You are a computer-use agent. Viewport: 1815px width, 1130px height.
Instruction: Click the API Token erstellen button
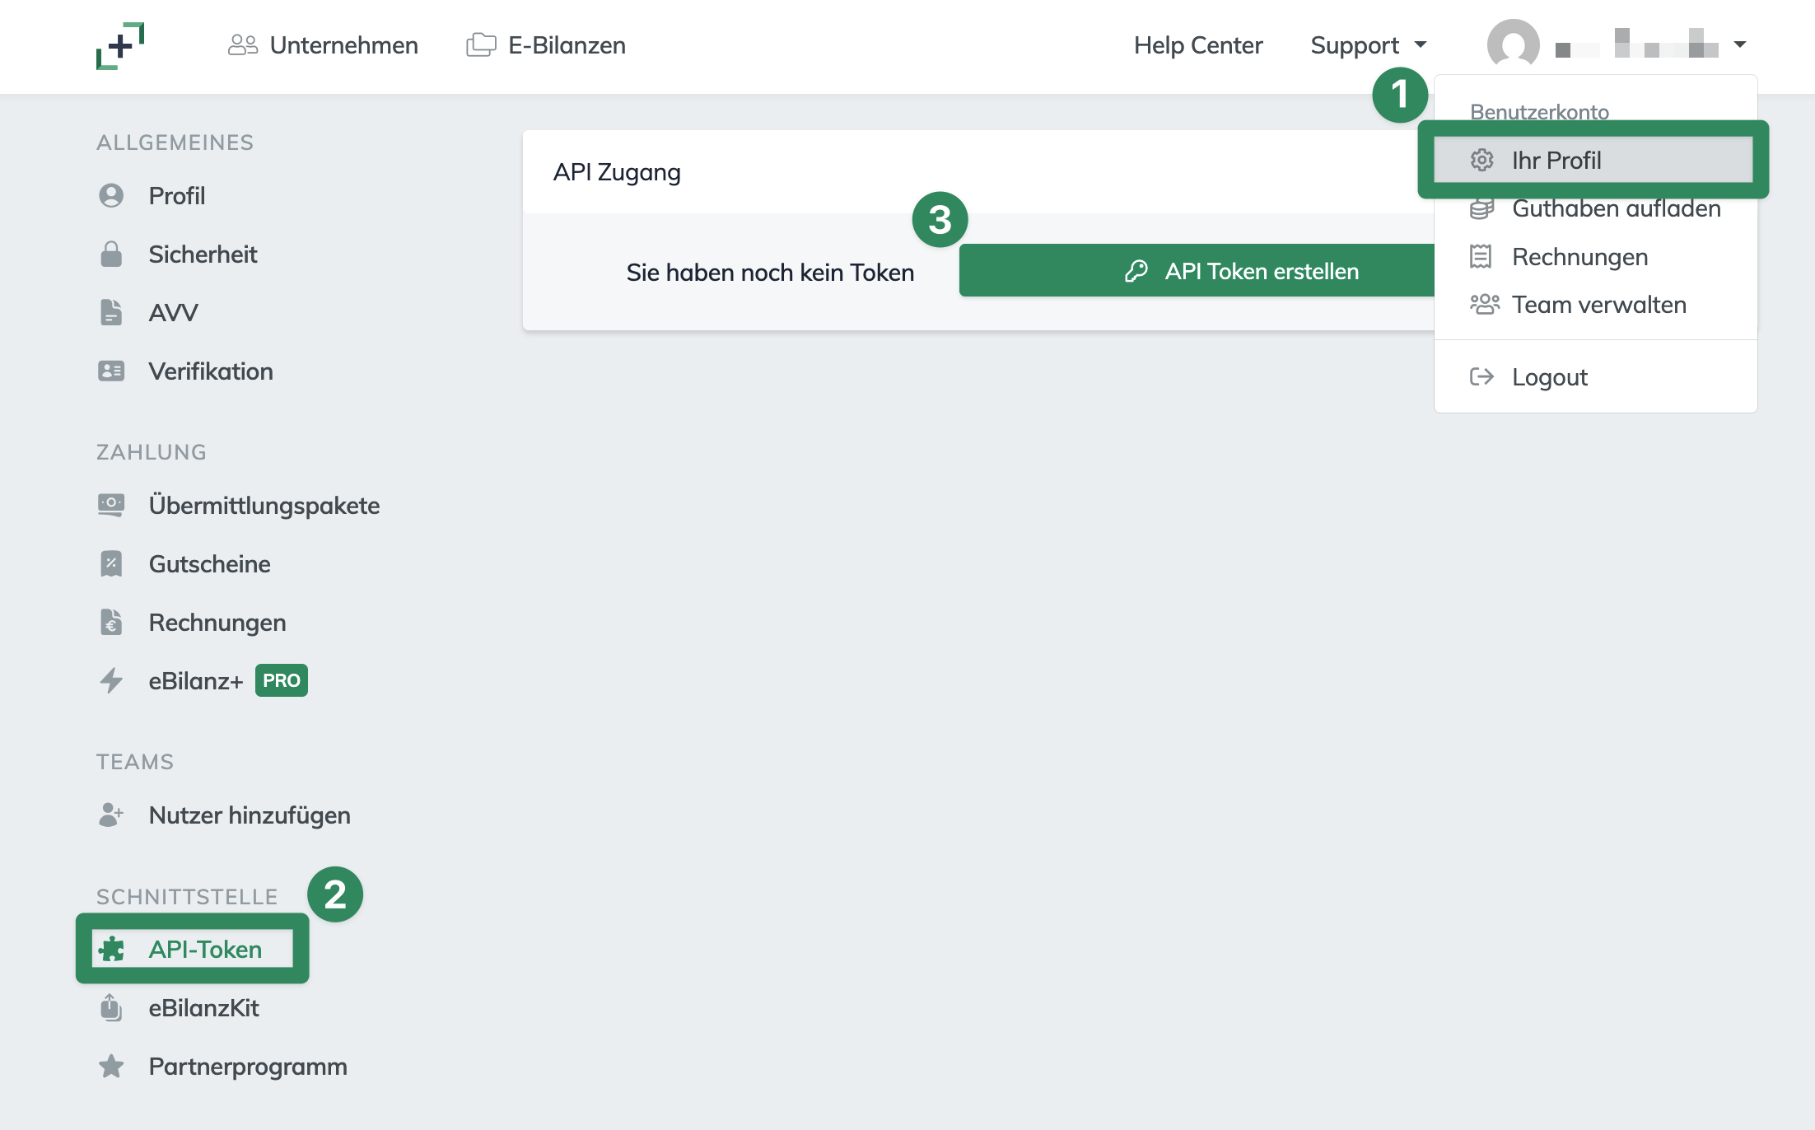[x=1197, y=271]
